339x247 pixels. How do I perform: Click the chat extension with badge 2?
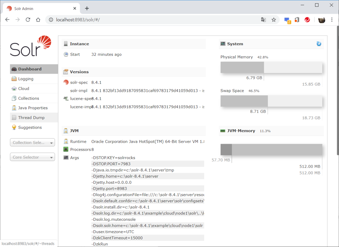[287, 20]
